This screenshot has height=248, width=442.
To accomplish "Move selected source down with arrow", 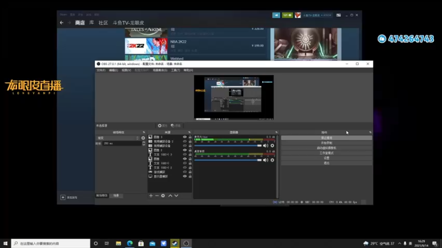I will tap(176, 196).
